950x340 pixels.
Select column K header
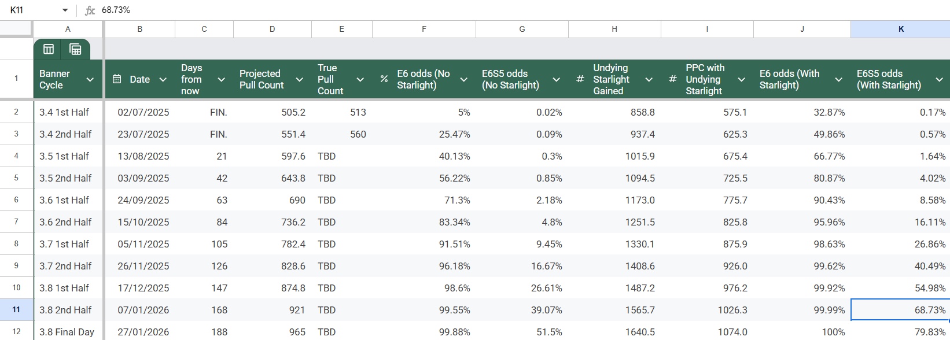[x=900, y=29]
